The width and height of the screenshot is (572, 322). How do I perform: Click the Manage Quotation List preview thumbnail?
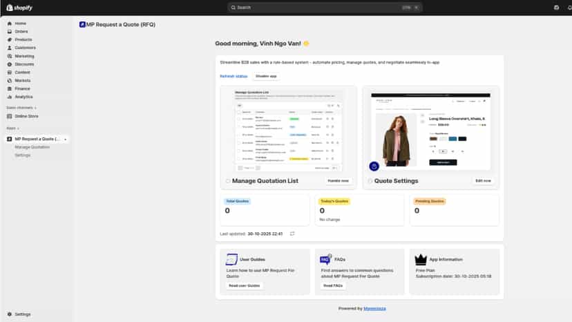(x=289, y=131)
